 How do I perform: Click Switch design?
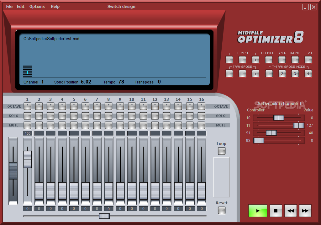[x=121, y=7]
